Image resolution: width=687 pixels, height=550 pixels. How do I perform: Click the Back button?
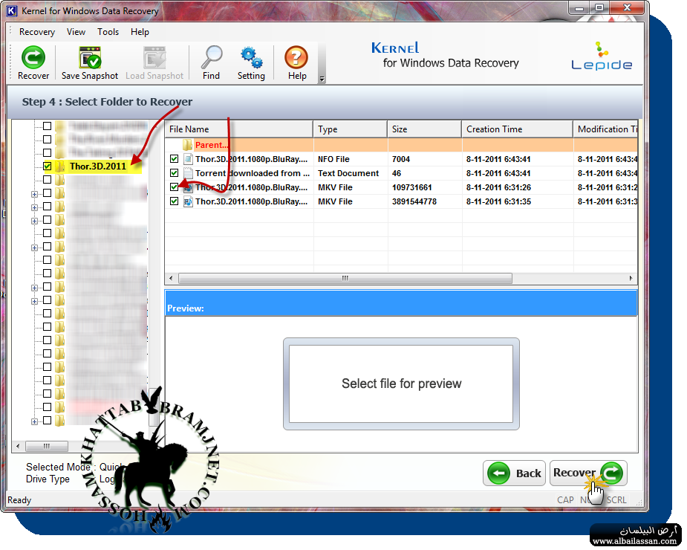click(515, 473)
